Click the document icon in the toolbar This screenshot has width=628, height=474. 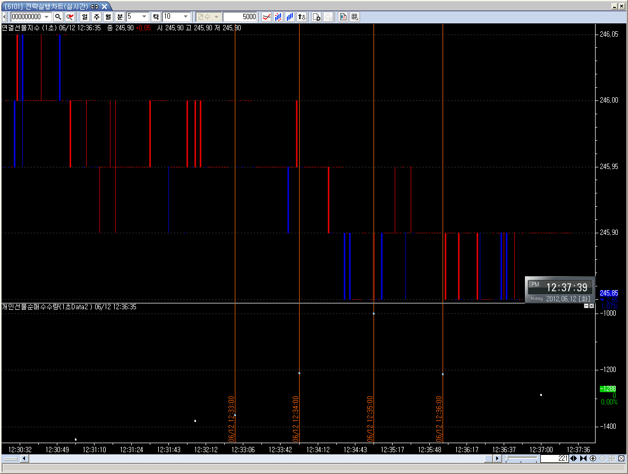pyautogui.click(x=316, y=16)
